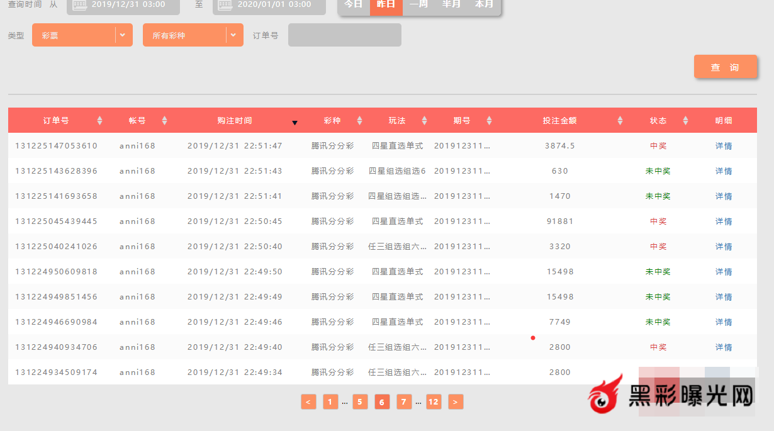This screenshot has height=431, width=774.
Task: Select the 一周 quick range
Action: tap(418, 5)
